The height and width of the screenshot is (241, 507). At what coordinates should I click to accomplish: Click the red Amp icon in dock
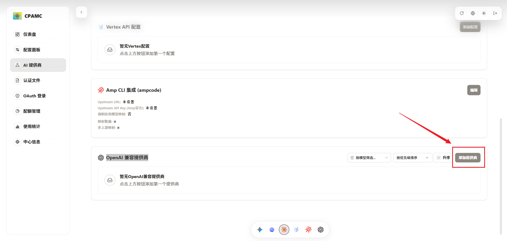tap(308, 230)
